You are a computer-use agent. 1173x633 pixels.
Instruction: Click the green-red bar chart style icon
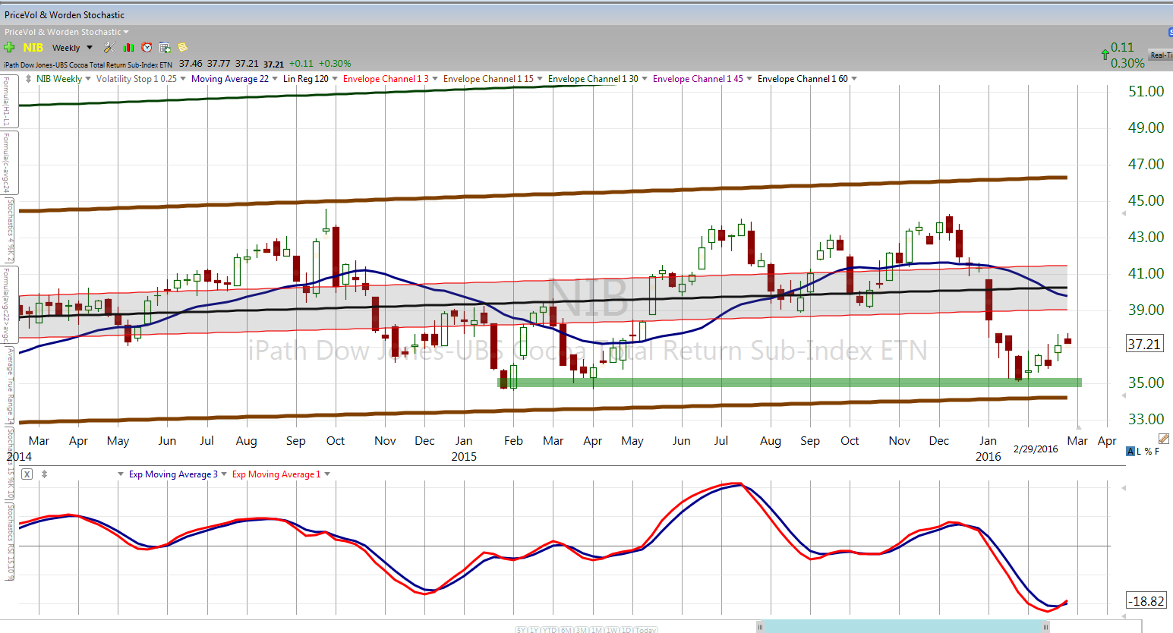coord(128,47)
